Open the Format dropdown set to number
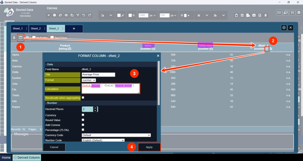The height and width of the screenshot is (161, 303). [89, 80]
